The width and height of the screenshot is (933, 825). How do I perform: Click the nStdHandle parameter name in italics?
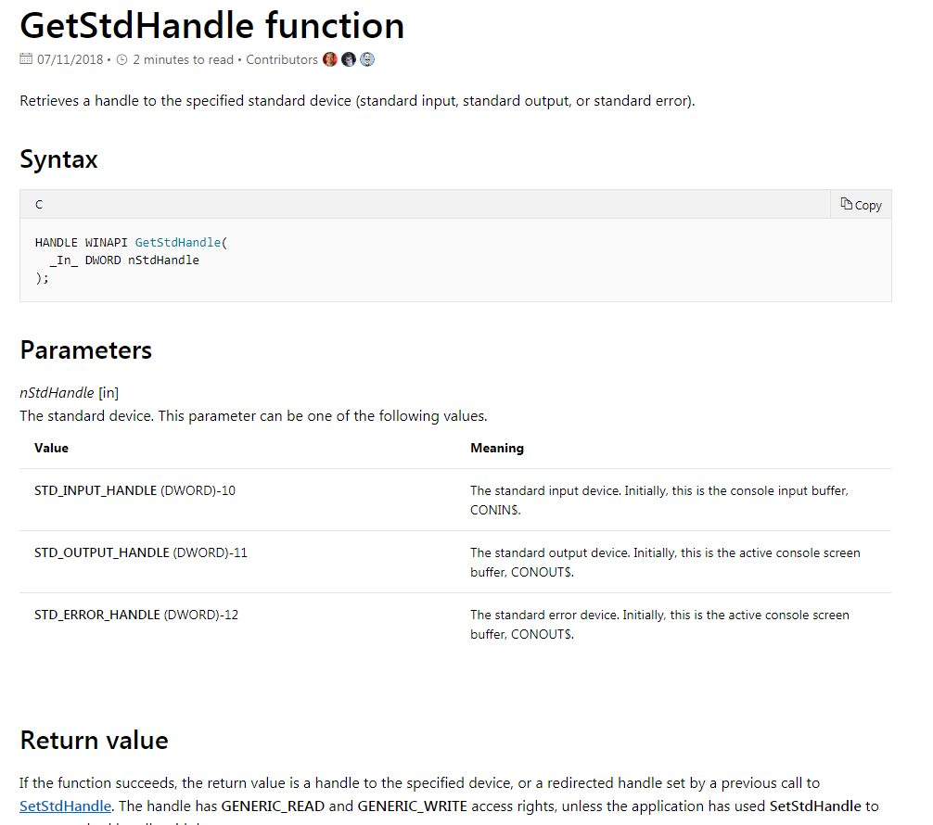click(x=57, y=393)
